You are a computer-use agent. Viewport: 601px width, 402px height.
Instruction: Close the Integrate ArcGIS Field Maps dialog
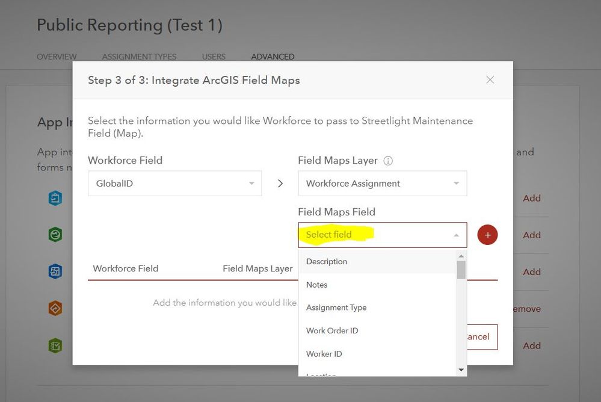coord(490,80)
